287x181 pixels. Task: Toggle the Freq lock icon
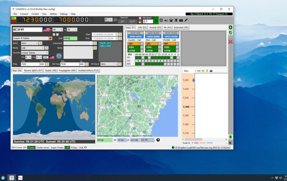(x=47, y=64)
